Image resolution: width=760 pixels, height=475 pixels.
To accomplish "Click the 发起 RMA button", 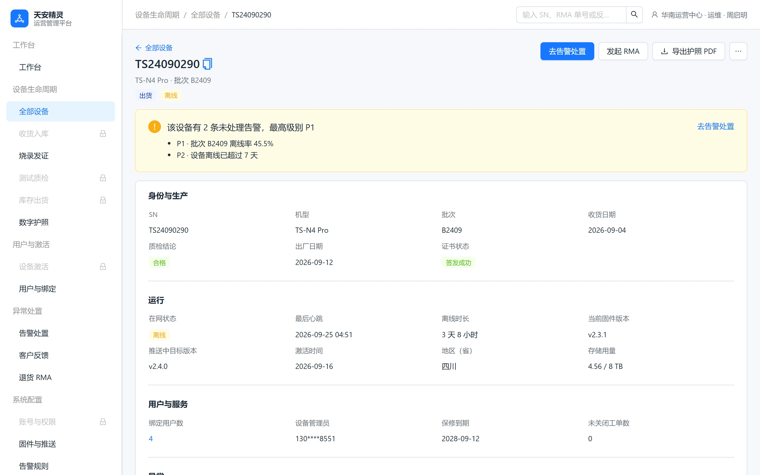I will pyautogui.click(x=623, y=51).
